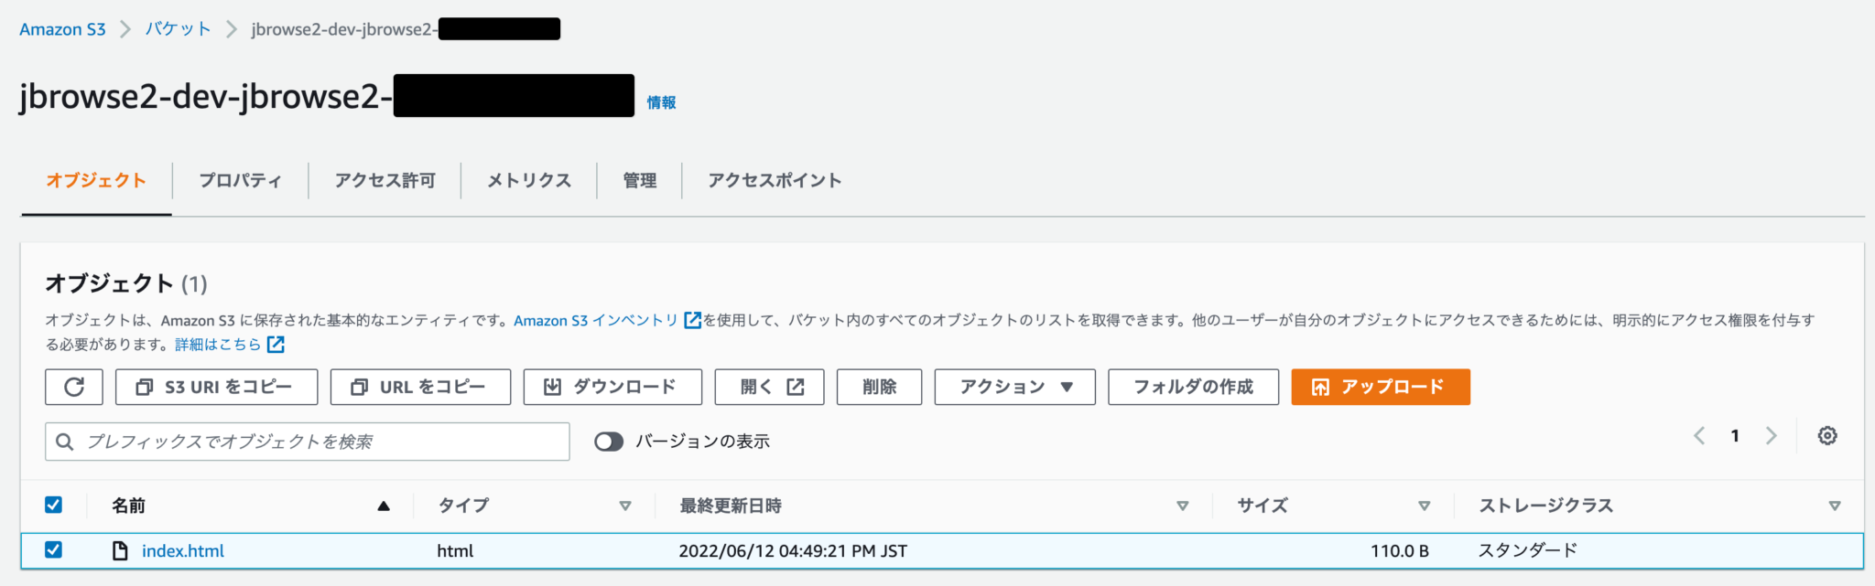Click the copy icon on the S3 URI button
The width and height of the screenshot is (1875, 586).
[x=142, y=387]
